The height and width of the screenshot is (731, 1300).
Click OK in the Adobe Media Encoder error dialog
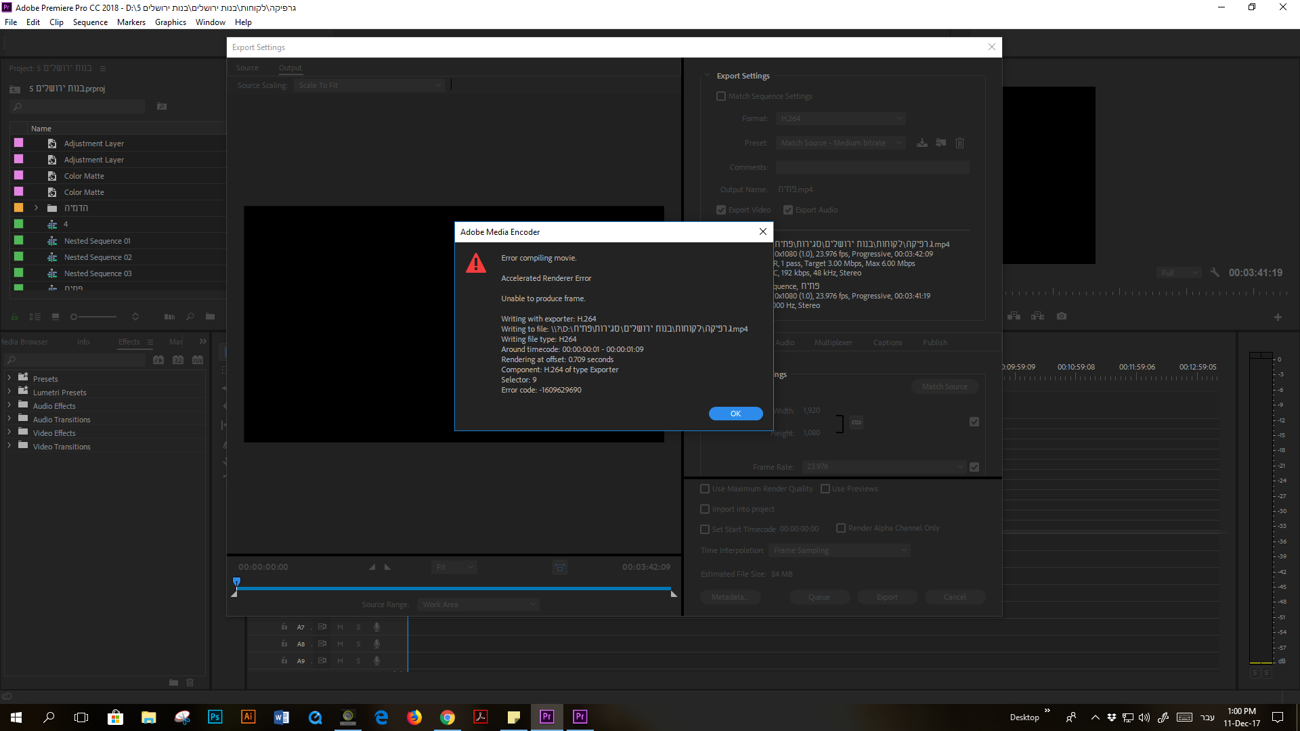(x=735, y=414)
